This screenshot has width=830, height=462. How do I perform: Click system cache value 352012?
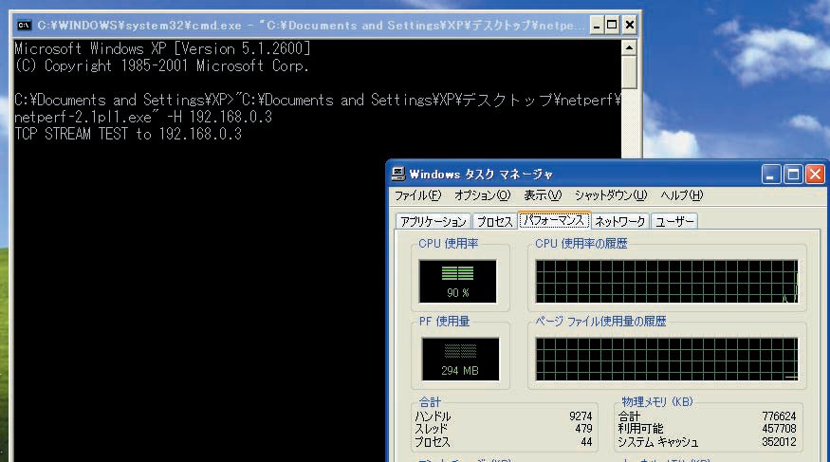(779, 441)
